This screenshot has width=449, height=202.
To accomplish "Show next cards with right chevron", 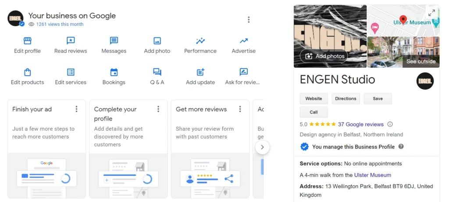I will coord(262,147).
